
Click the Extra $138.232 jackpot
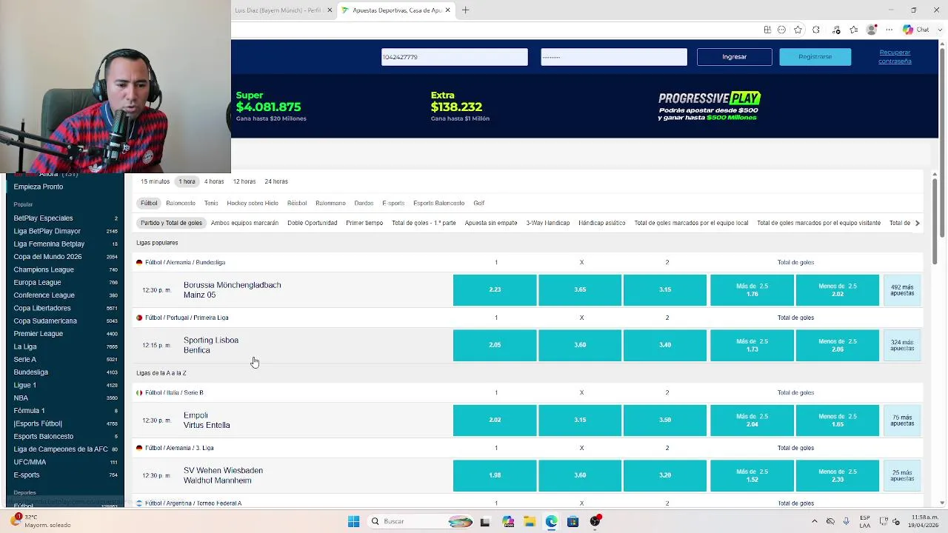tap(460, 107)
